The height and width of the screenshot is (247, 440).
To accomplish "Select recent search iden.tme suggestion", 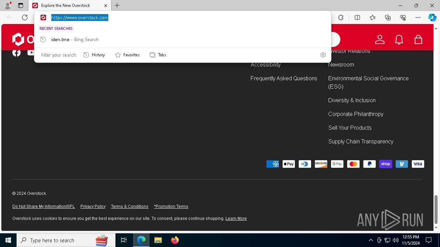I will (183, 39).
